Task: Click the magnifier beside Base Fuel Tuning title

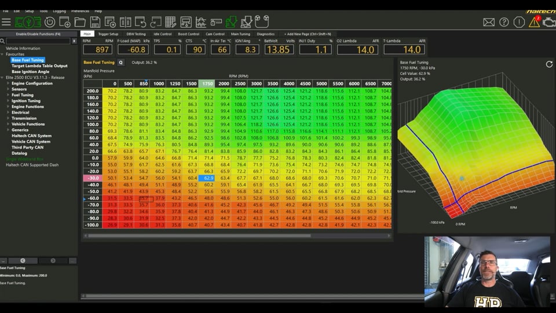Action: (x=121, y=63)
